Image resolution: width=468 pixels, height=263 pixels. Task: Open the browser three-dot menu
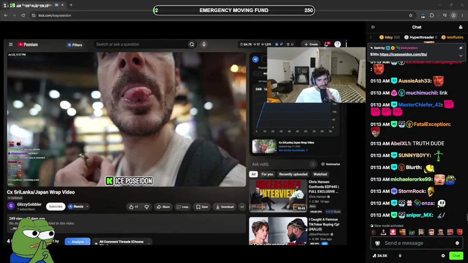[463, 15]
